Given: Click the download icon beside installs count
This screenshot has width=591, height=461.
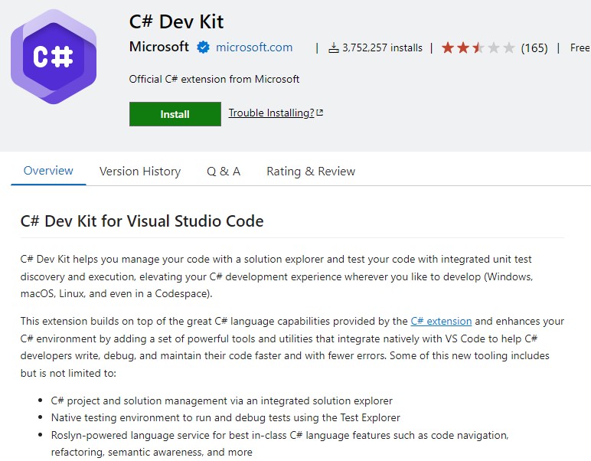Looking at the screenshot, I should point(333,48).
